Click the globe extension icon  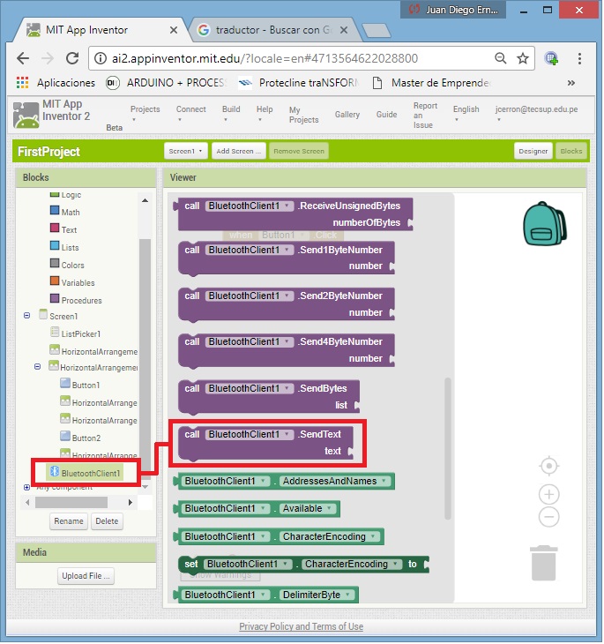(551, 59)
